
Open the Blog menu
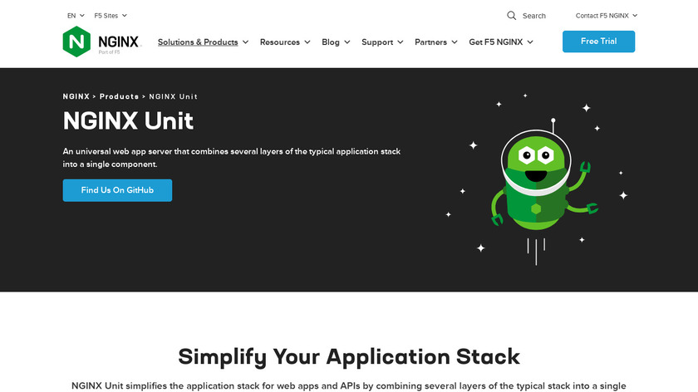331,42
